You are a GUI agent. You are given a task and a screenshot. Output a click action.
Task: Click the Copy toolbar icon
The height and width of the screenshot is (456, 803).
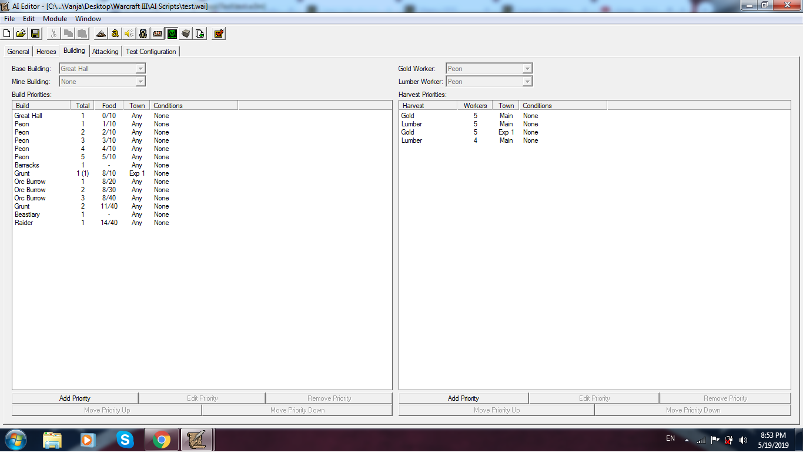68,33
